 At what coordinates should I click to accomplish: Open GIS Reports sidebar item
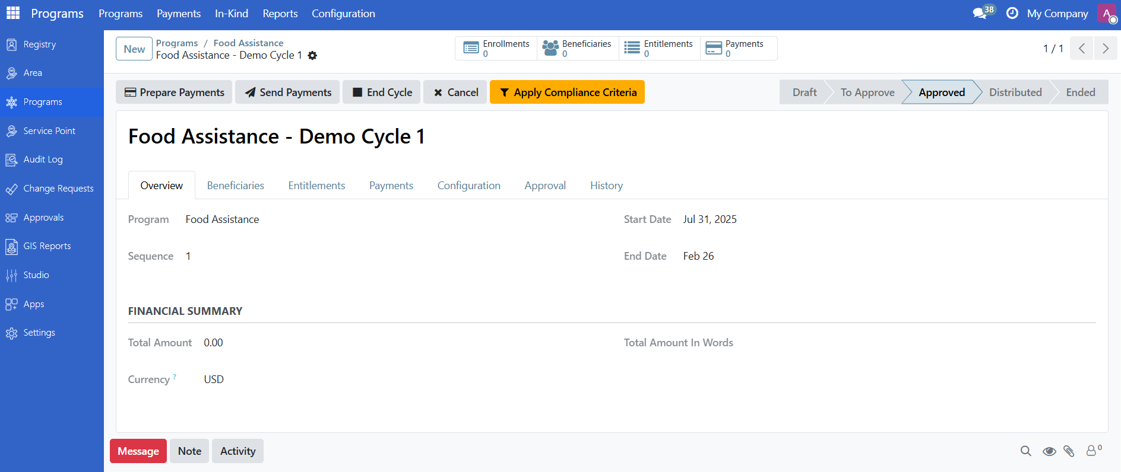click(52, 246)
